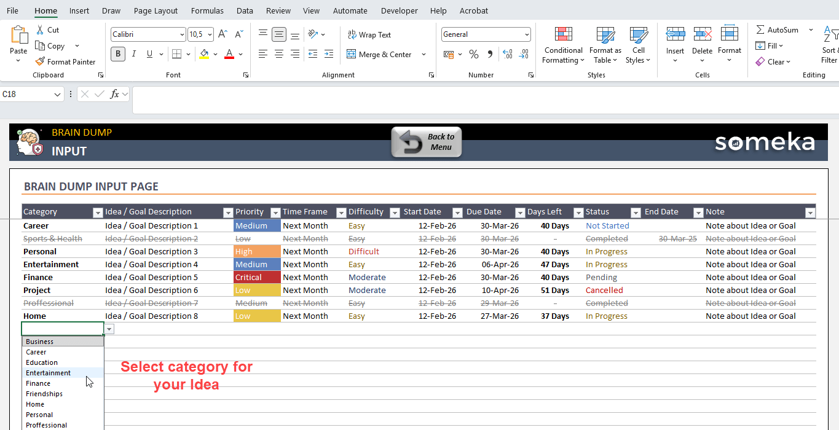Open Conditional Formatting menu
The height and width of the screenshot is (430, 839).
pyautogui.click(x=563, y=46)
